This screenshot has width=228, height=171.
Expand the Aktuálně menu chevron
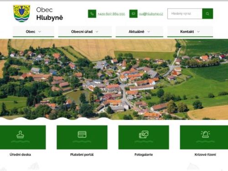click(x=149, y=31)
